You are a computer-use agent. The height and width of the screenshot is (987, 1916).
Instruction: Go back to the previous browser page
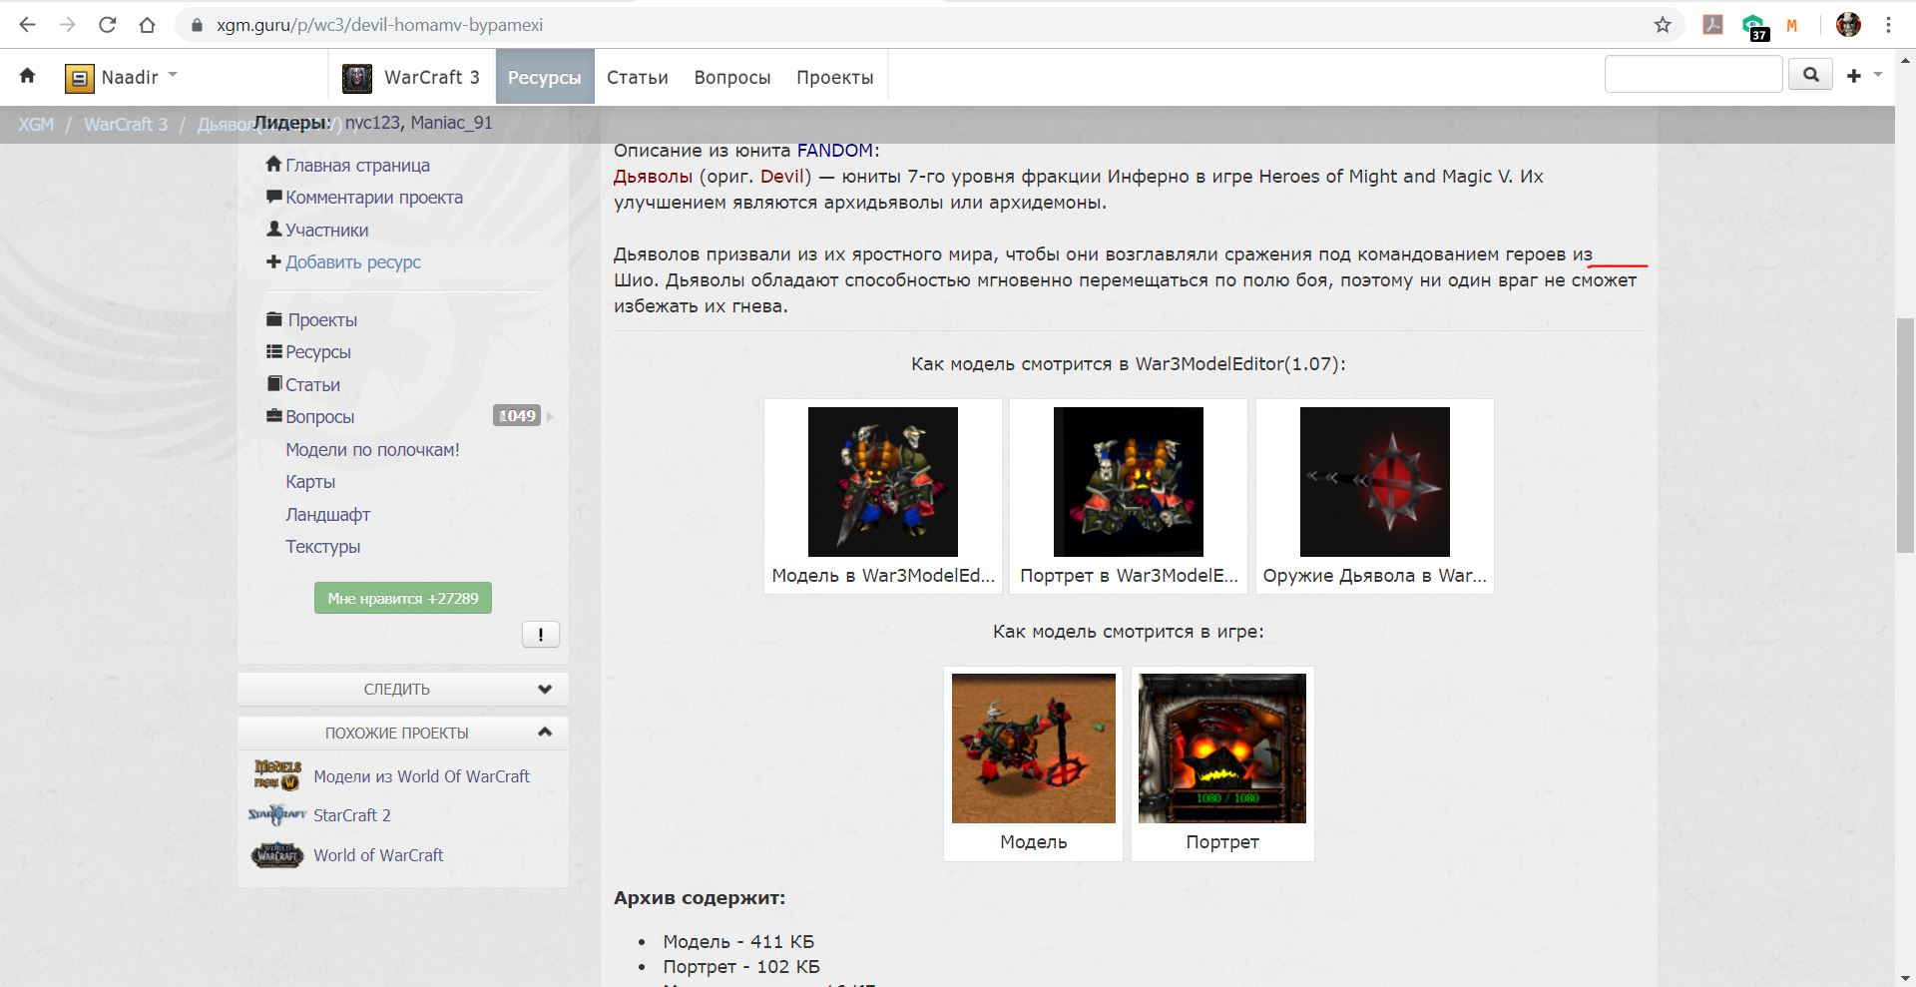tap(28, 25)
